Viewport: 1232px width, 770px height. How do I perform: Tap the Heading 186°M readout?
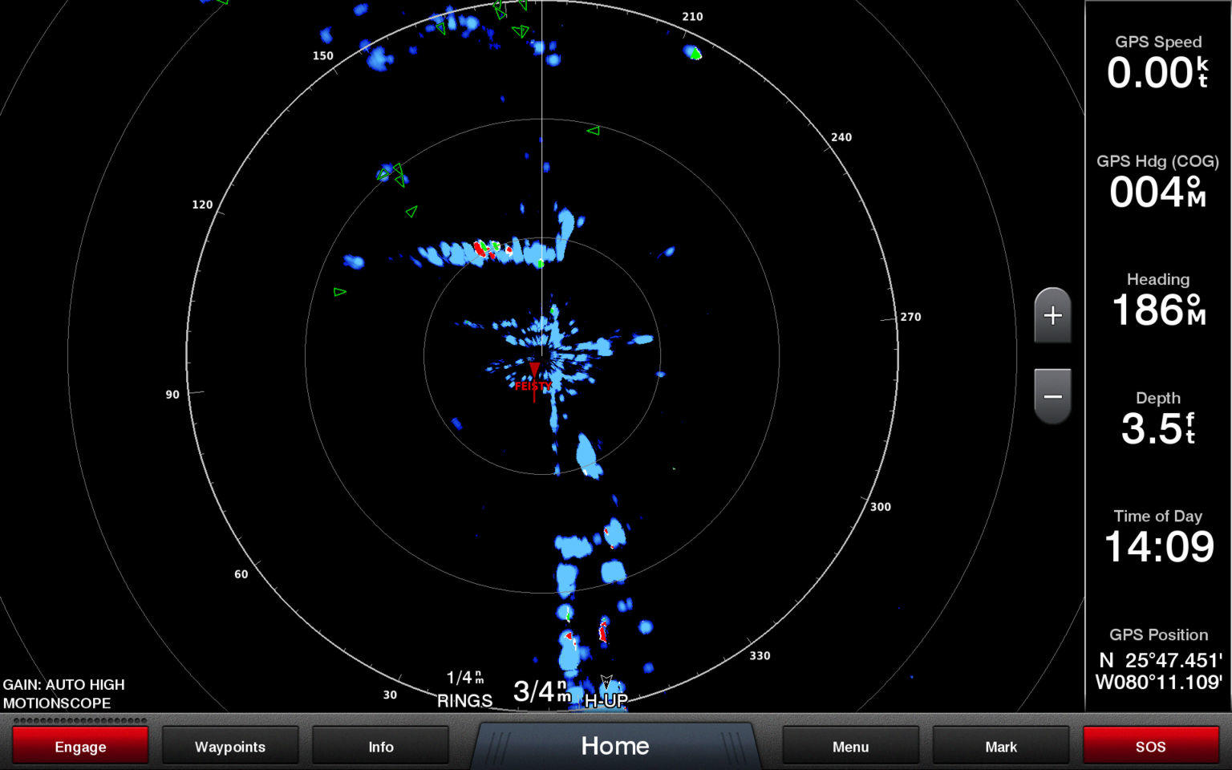(x=1158, y=300)
